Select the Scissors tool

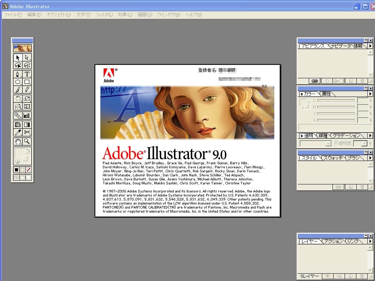click(27, 132)
